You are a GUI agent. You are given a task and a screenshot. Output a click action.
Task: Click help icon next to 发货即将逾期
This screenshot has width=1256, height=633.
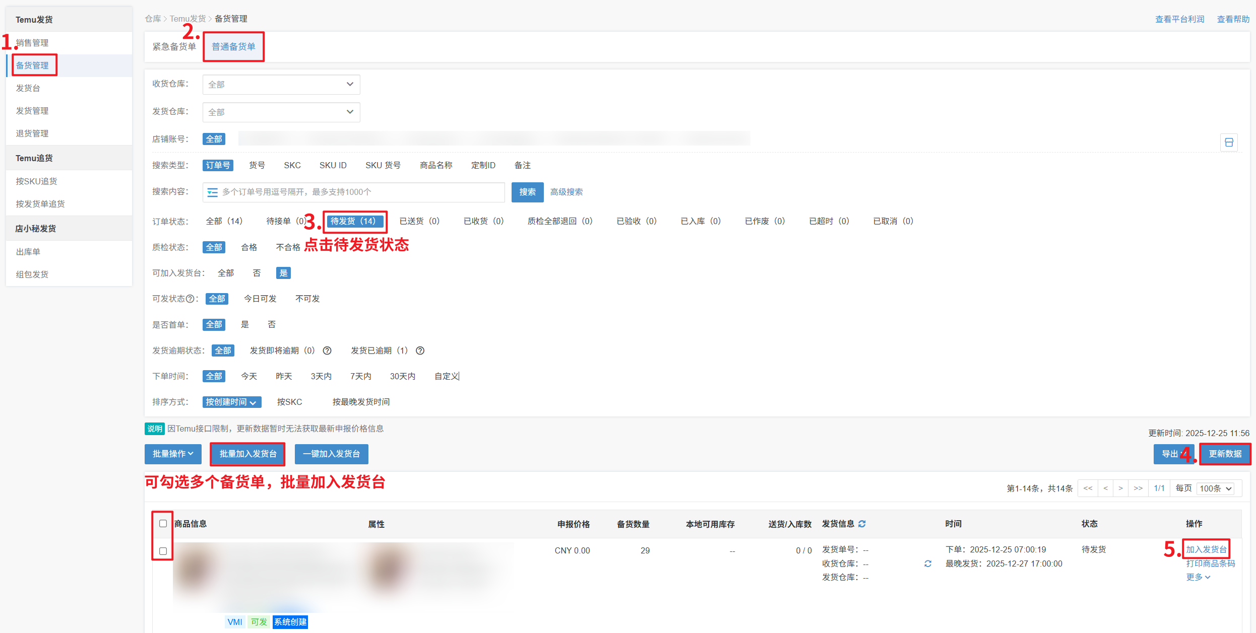click(327, 350)
